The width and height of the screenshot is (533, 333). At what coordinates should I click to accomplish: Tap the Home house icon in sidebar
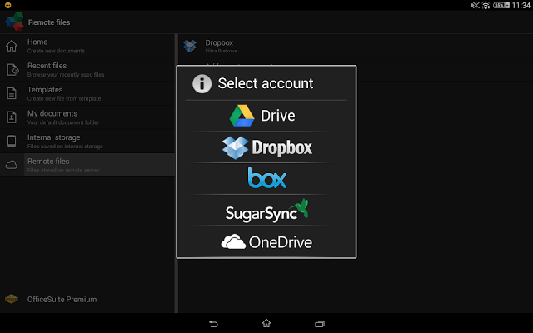(x=12, y=46)
